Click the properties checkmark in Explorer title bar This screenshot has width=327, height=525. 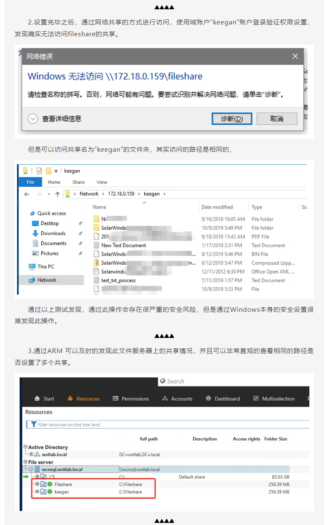pyautogui.click(x=39, y=171)
